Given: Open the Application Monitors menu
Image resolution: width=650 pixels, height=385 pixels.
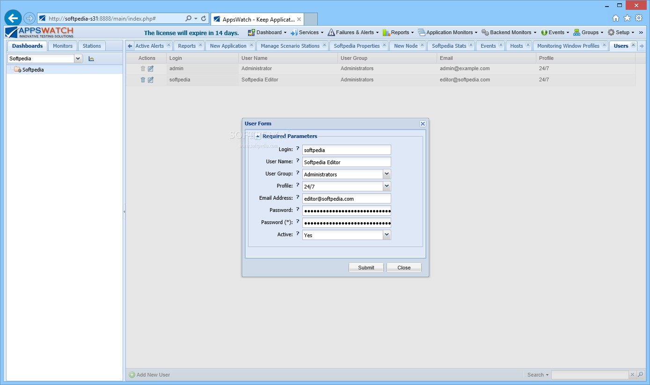Looking at the screenshot, I should pos(448,32).
